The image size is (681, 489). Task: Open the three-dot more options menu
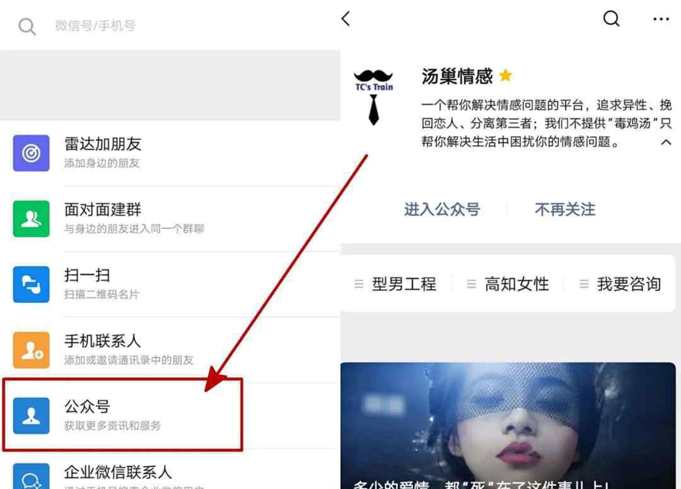(661, 19)
